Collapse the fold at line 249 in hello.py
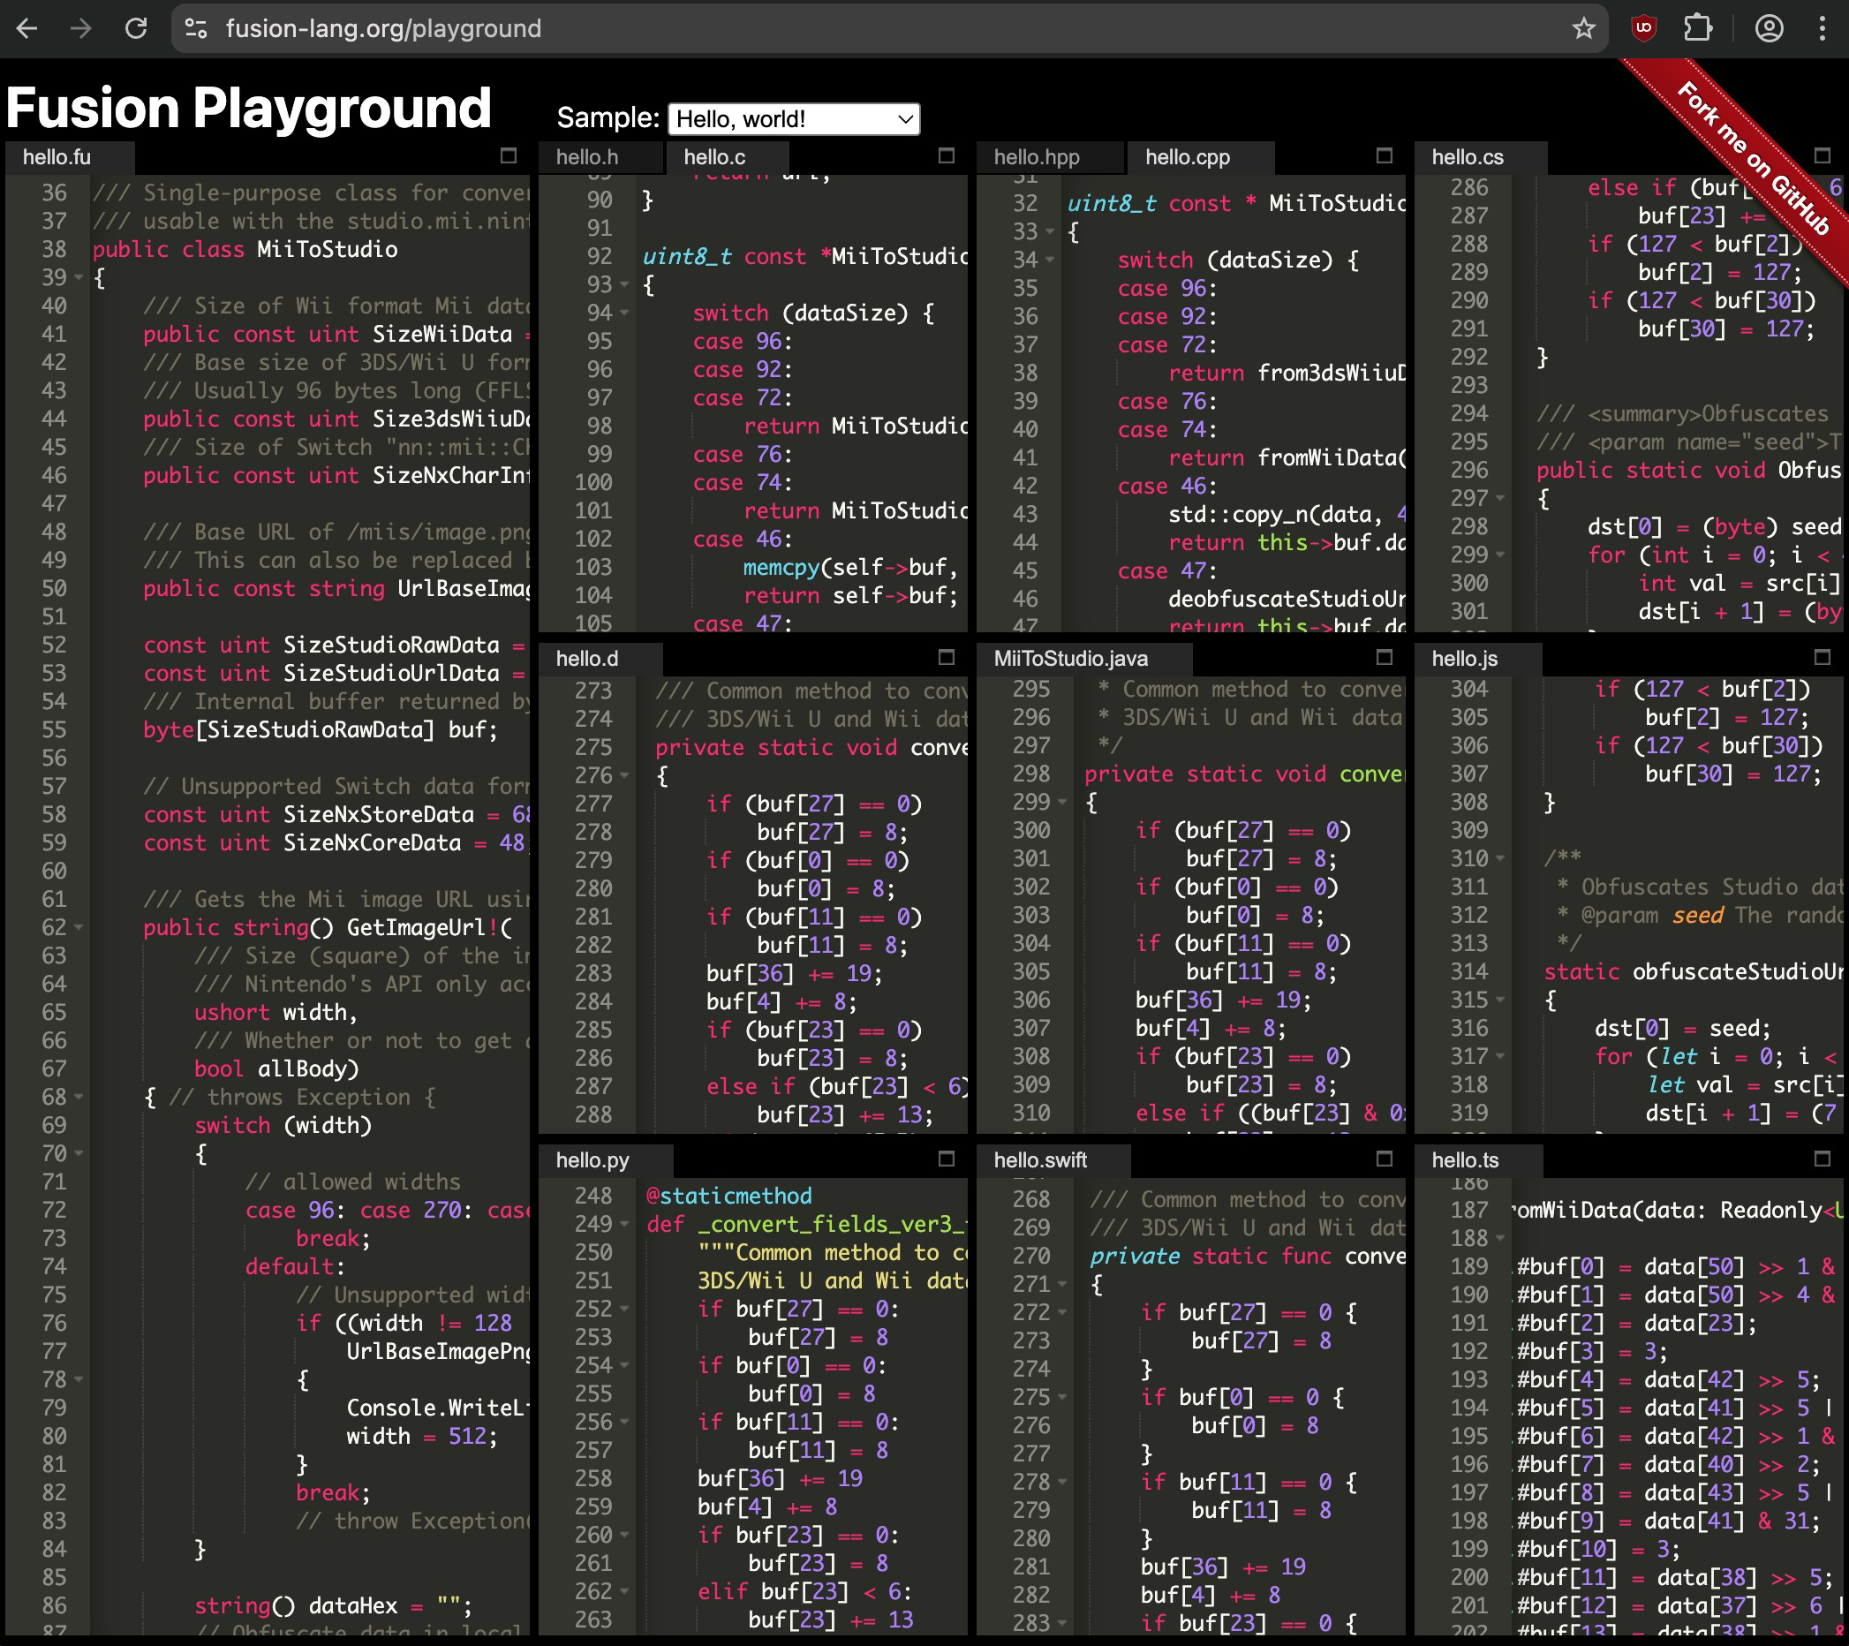Viewport: 1849px width, 1646px height. (624, 1224)
